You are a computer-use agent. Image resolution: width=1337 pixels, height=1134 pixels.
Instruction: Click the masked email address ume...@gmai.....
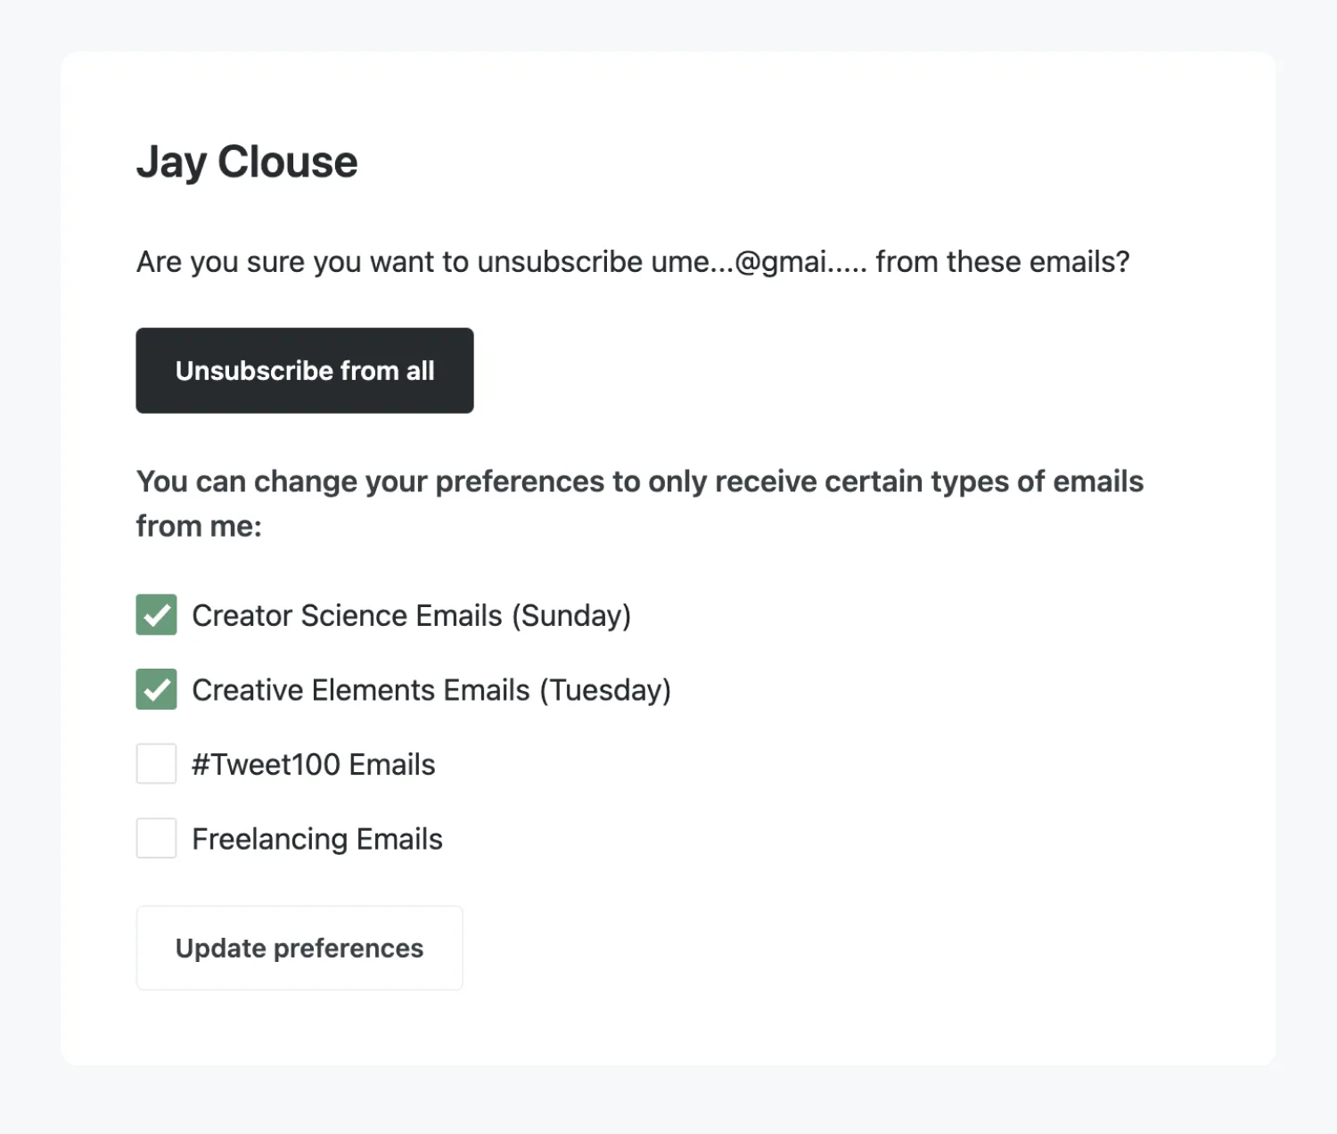click(x=758, y=262)
